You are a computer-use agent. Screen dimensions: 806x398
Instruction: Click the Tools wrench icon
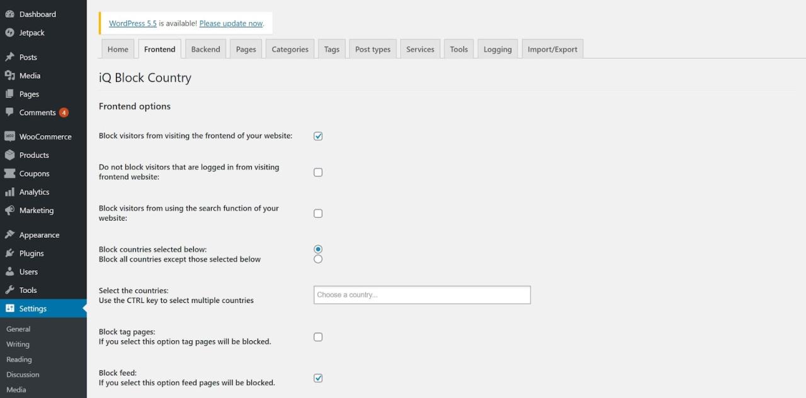(x=9, y=290)
